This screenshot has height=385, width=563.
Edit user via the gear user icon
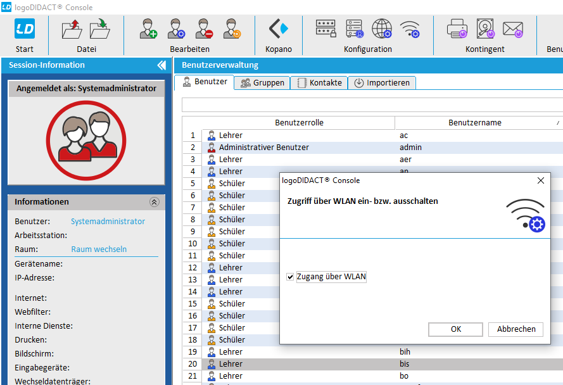click(176, 28)
